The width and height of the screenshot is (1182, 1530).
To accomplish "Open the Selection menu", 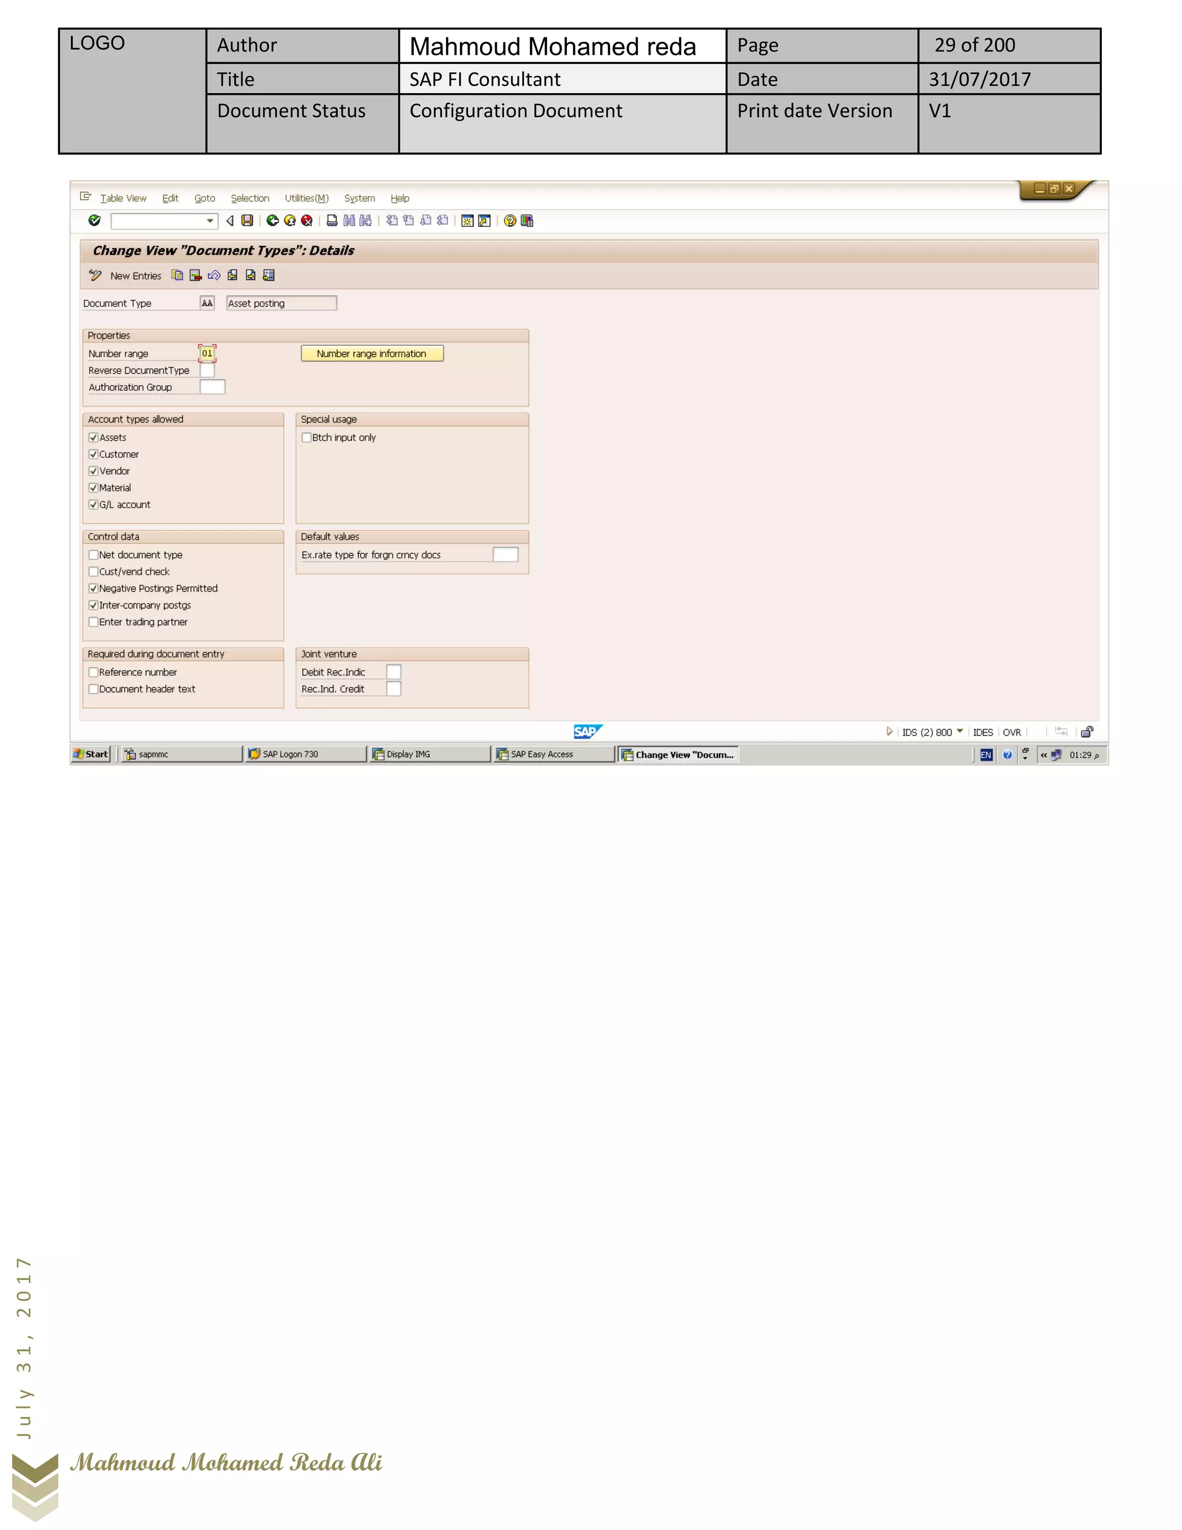I will point(250,198).
